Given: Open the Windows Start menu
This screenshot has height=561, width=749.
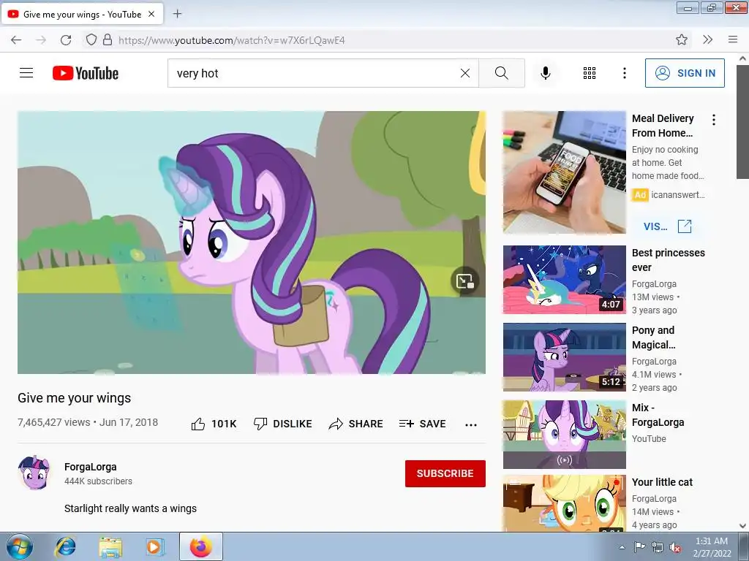Looking at the screenshot, I should click(19, 546).
